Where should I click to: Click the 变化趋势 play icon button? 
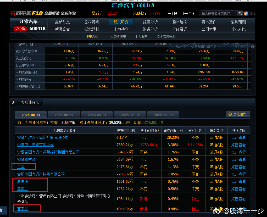[x=238, y=114]
